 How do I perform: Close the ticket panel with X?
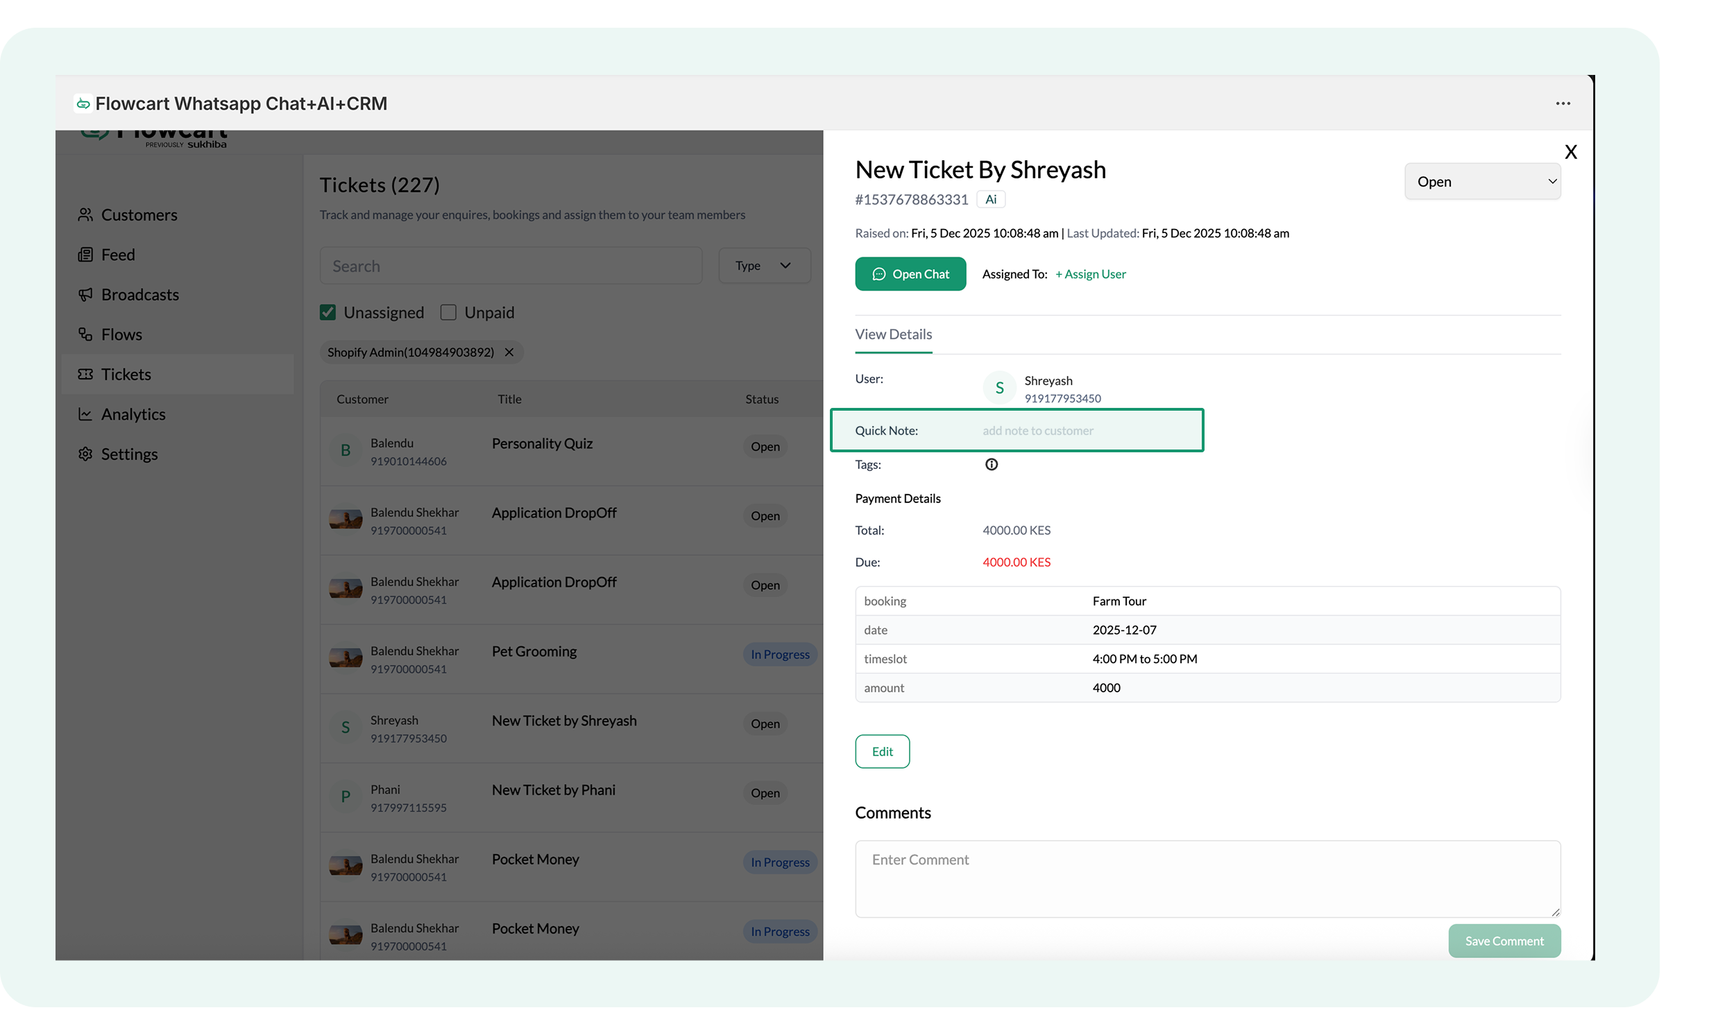1570,152
